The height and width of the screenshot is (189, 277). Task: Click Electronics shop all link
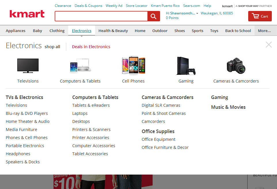tap(52, 47)
